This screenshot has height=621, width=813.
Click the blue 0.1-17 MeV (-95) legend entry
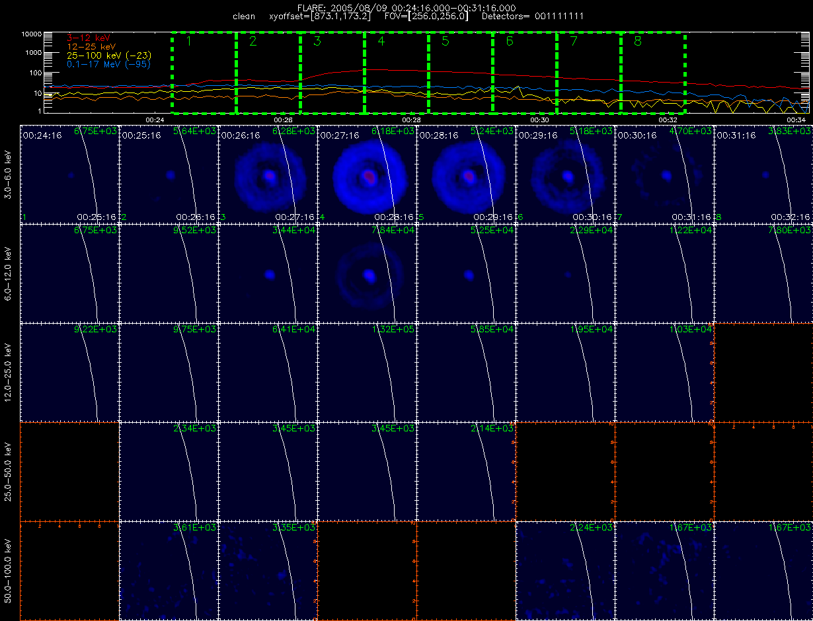coord(108,64)
